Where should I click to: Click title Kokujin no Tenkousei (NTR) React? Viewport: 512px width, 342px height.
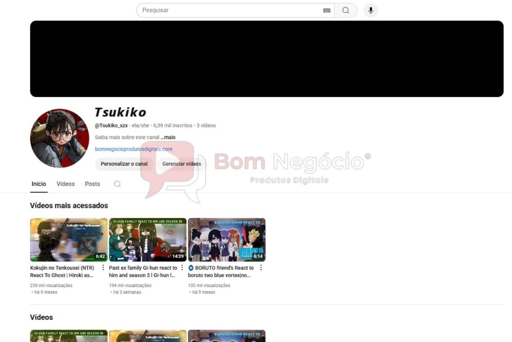point(62,271)
